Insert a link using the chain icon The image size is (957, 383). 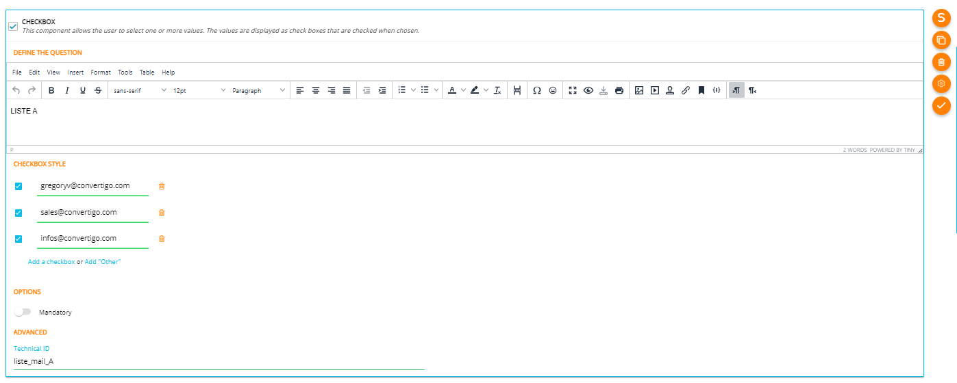click(x=686, y=90)
